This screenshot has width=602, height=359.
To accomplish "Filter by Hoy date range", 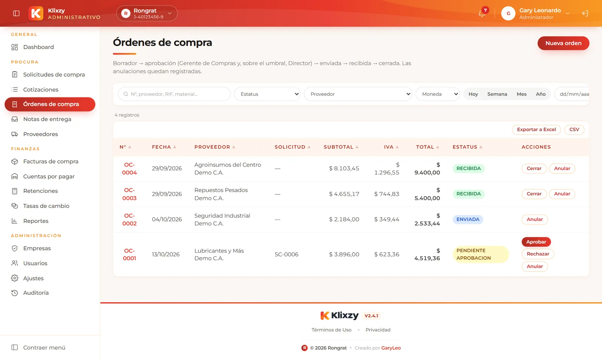I will pyautogui.click(x=473, y=94).
